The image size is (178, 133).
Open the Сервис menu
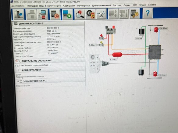click(127, 5)
